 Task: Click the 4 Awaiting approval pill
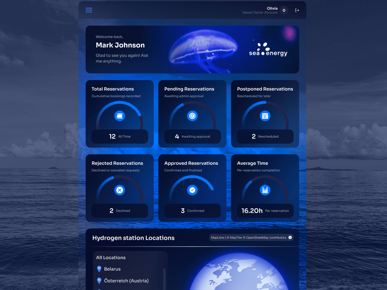coord(192,136)
